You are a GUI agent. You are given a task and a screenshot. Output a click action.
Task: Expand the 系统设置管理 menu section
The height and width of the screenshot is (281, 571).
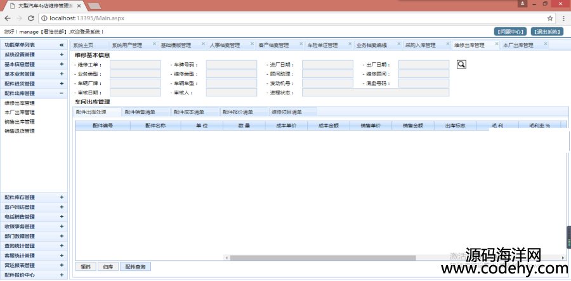[x=62, y=55]
